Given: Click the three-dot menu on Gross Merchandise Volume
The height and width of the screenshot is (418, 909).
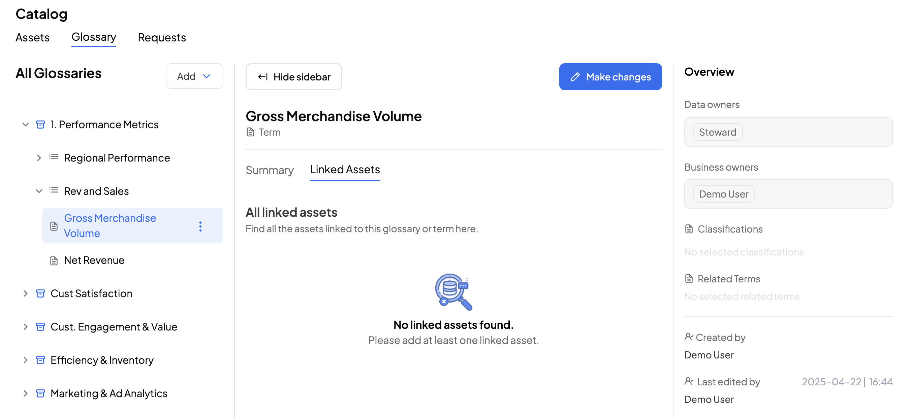Looking at the screenshot, I should tap(200, 226).
